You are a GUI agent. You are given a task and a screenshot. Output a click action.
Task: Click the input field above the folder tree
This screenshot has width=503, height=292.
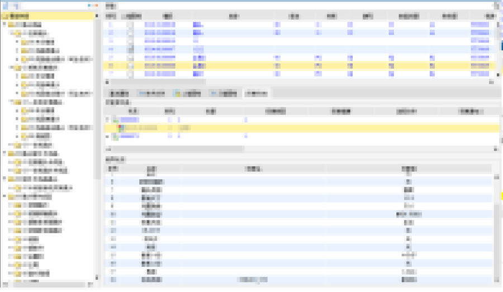pyautogui.click(x=54, y=6)
